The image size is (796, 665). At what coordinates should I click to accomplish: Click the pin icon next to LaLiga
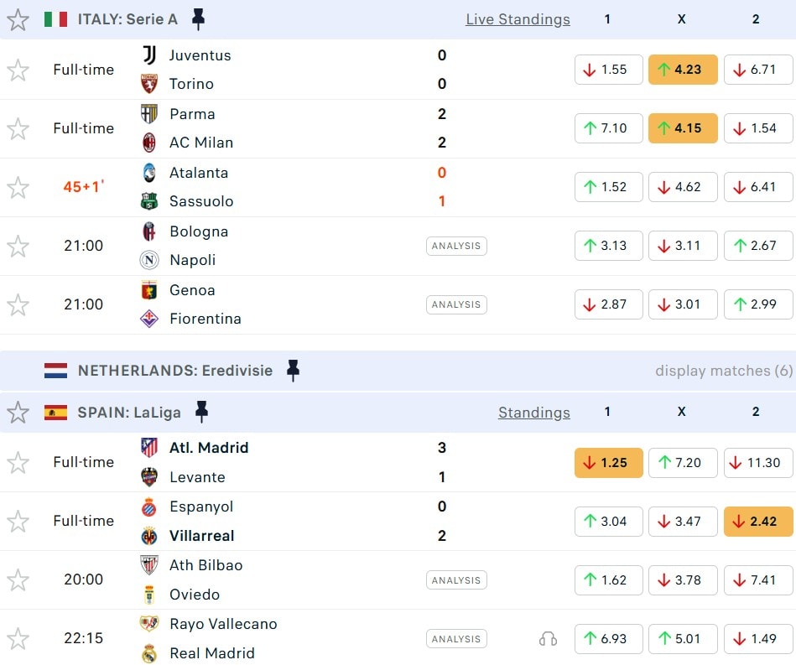pyautogui.click(x=201, y=412)
